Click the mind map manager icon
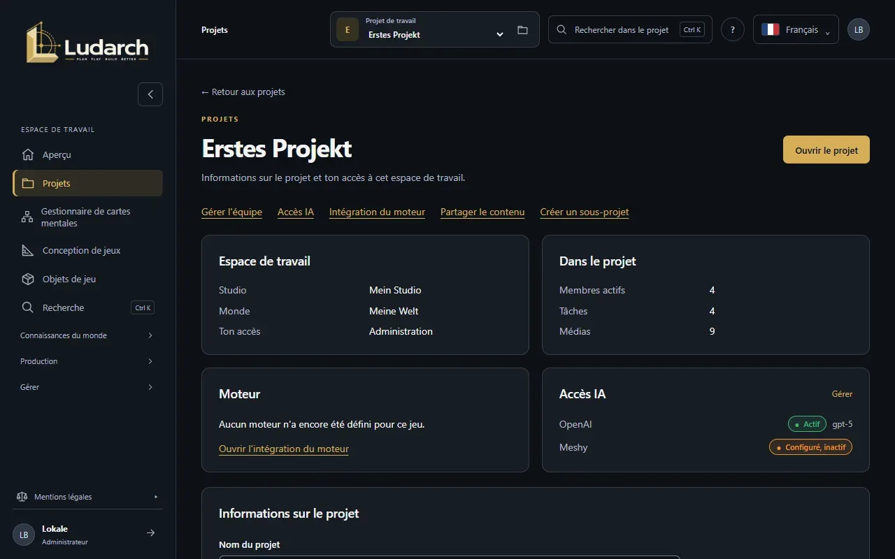The height and width of the screenshot is (559, 895). (27, 217)
